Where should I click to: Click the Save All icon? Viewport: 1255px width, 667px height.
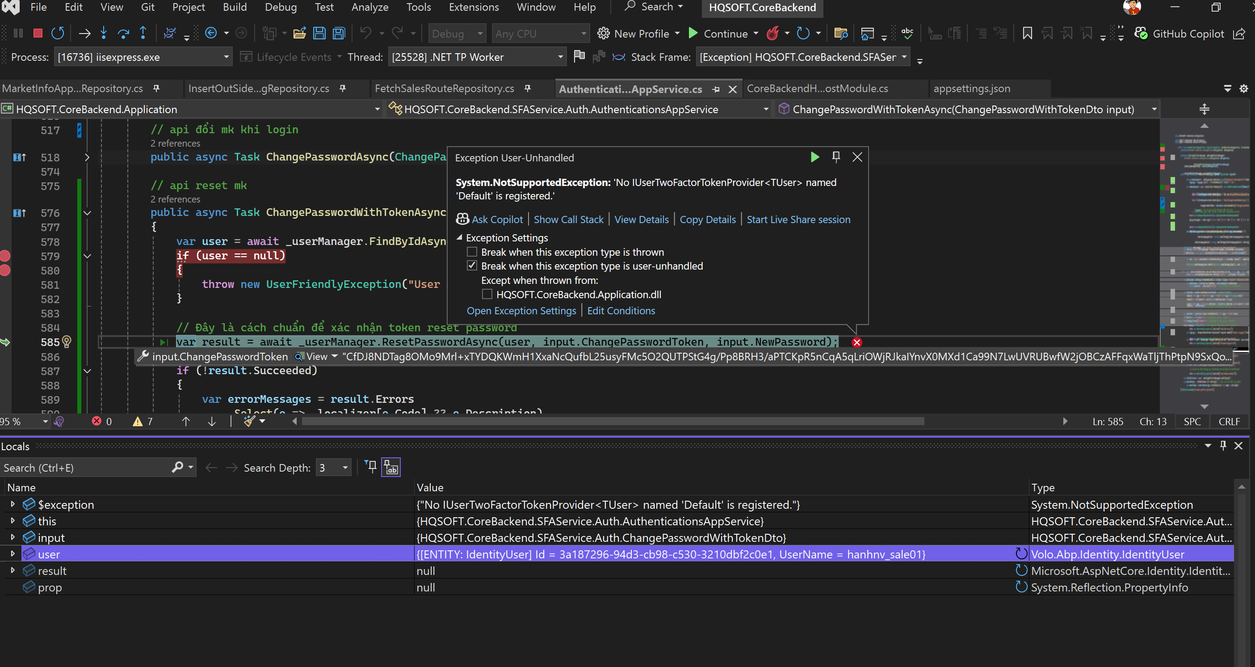tap(339, 33)
